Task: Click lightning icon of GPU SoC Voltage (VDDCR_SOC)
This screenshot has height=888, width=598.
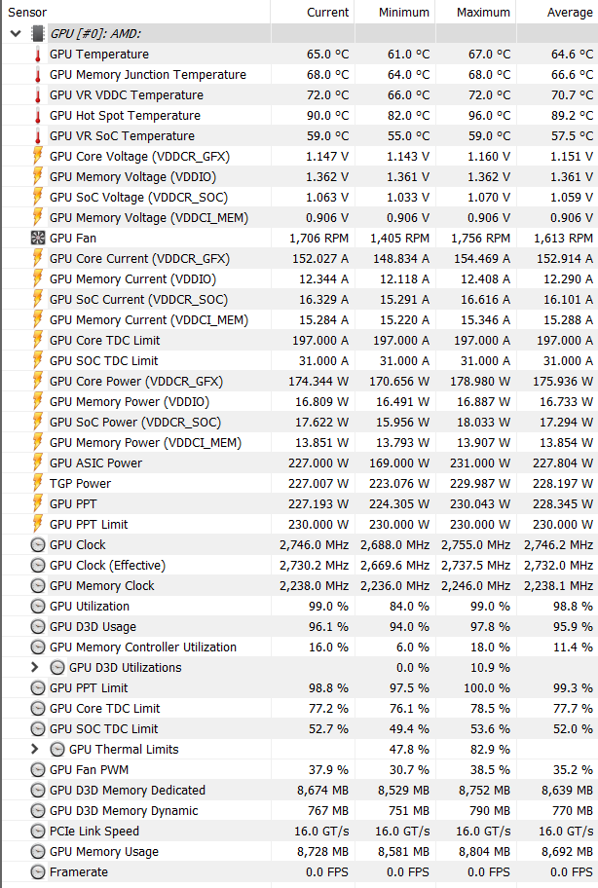Action: point(37,197)
